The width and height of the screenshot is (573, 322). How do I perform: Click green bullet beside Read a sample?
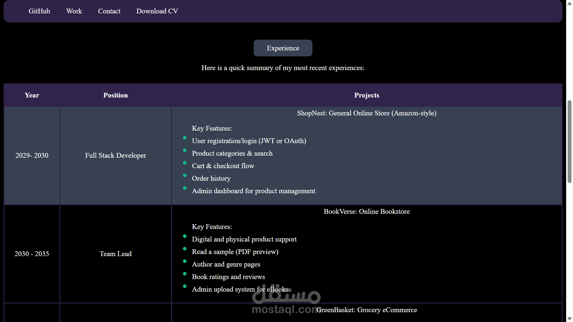pyautogui.click(x=185, y=249)
